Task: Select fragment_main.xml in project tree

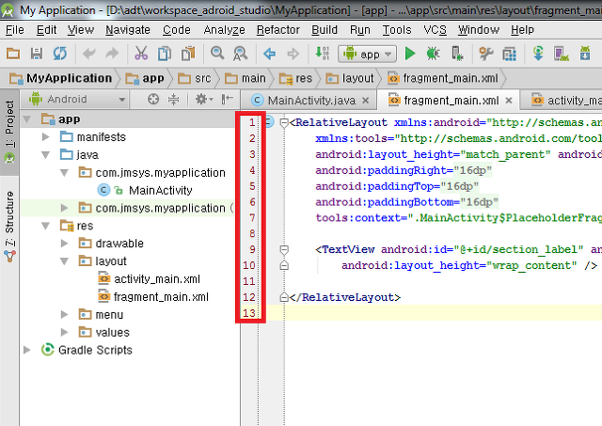Action: [161, 297]
